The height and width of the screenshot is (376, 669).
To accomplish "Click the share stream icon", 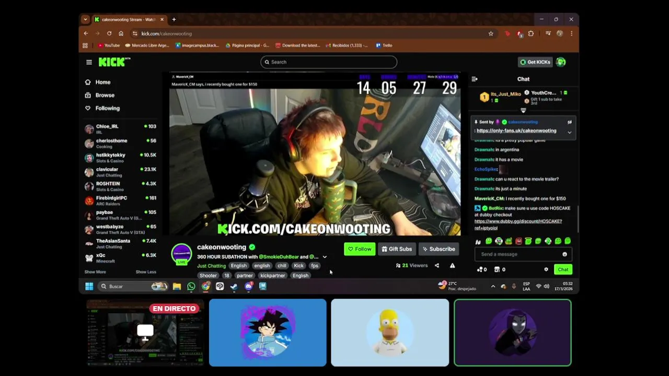I will pyautogui.click(x=437, y=266).
